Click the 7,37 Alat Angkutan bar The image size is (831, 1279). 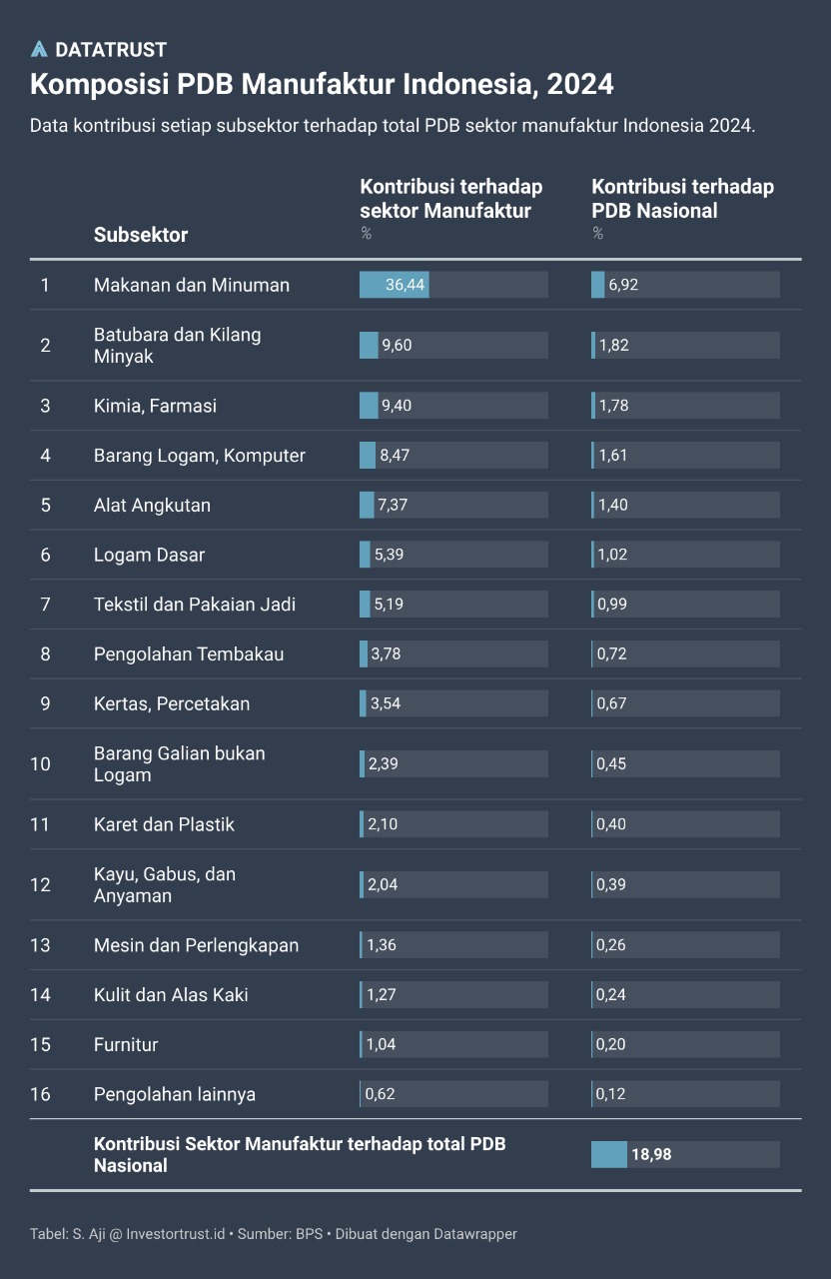(x=393, y=505)
